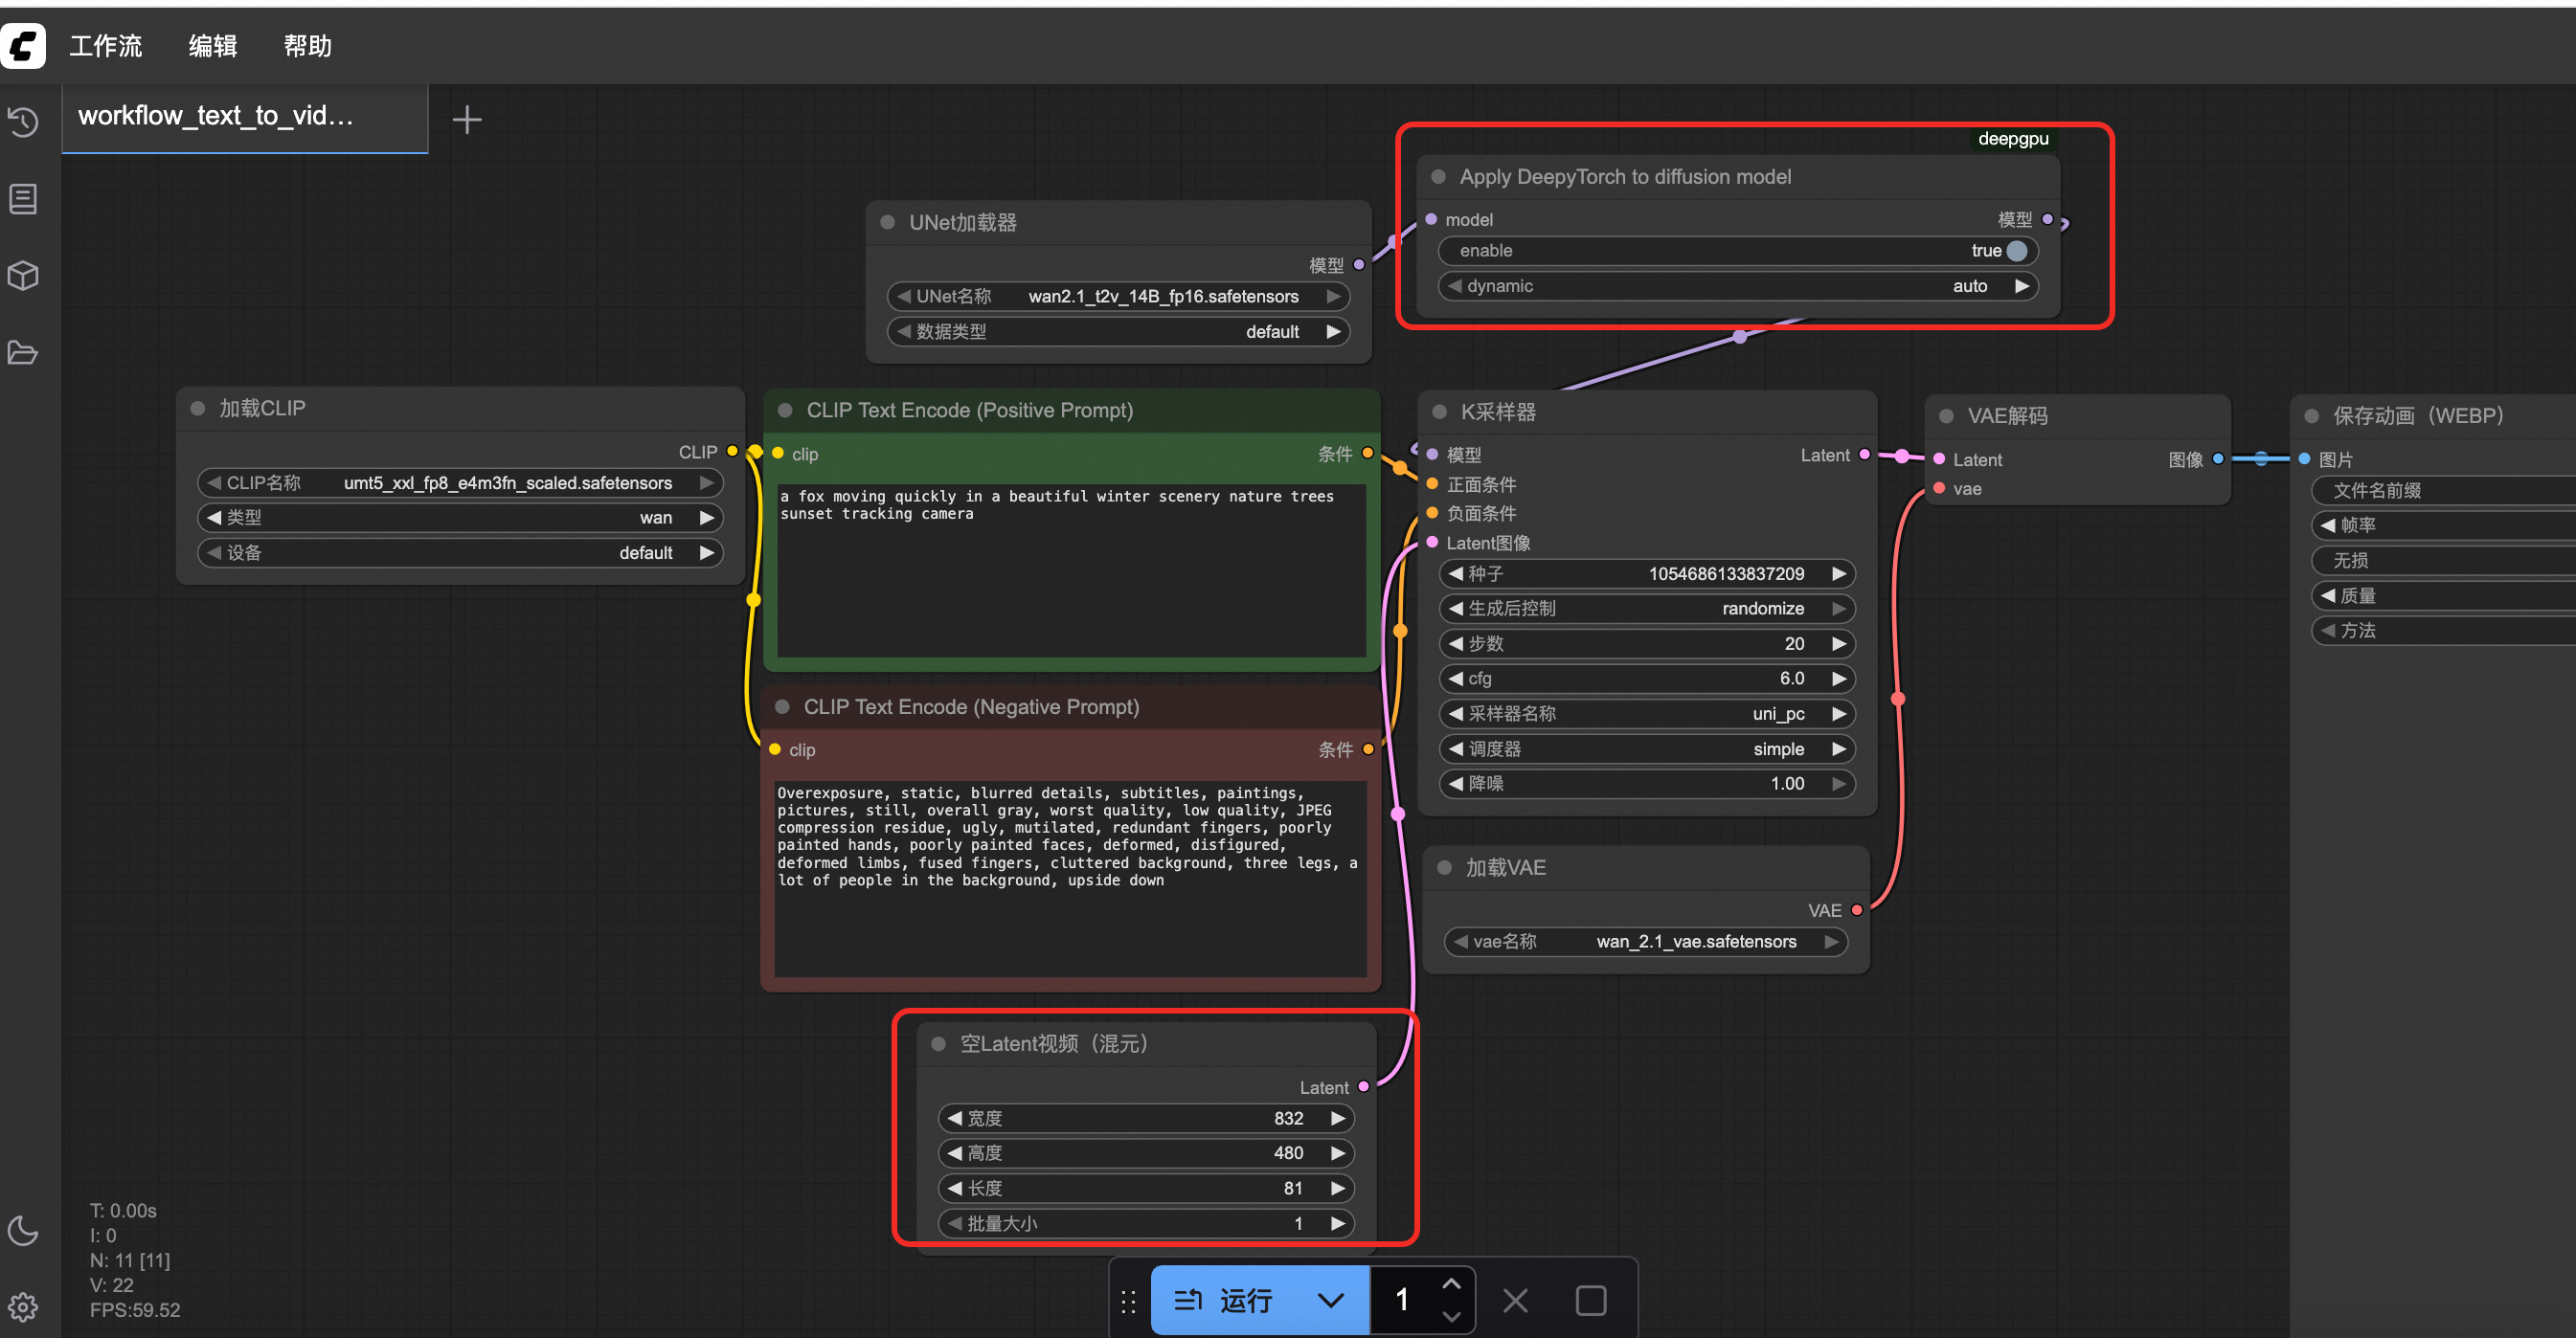The height and width of the screenshot is (1338, 2576).
Task: Toggle the enable switch in DeepyTorch node
Action: click(2016, 251)
